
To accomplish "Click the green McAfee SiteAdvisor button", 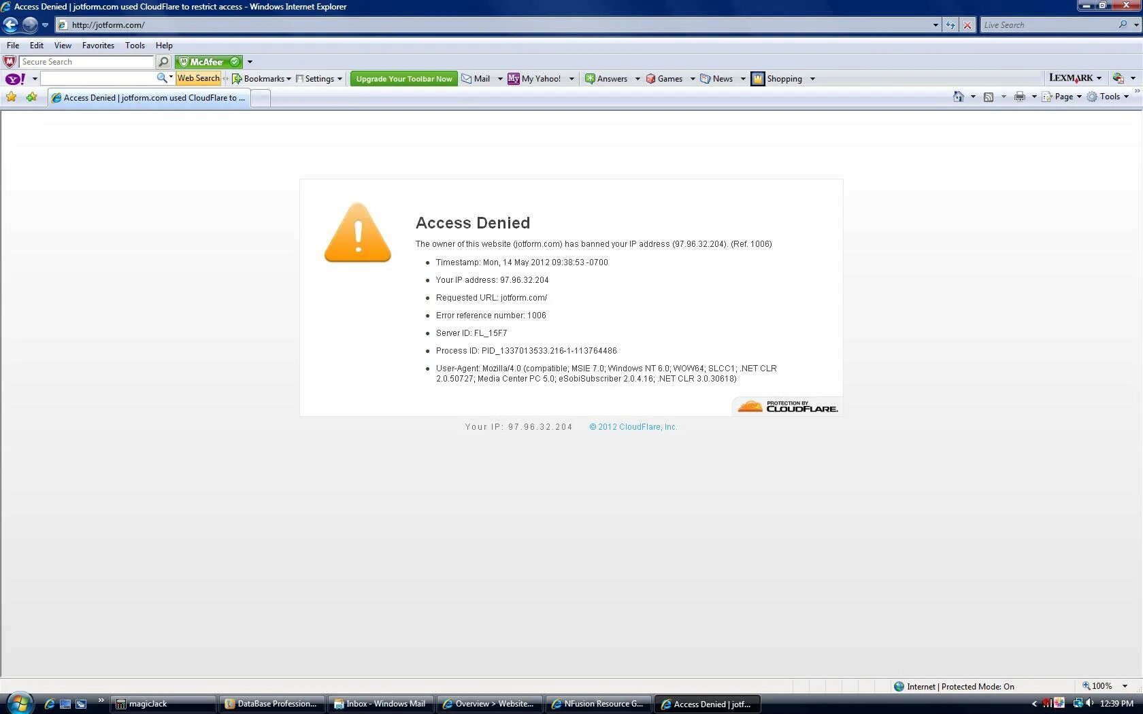I will click(x=208, y=62).
